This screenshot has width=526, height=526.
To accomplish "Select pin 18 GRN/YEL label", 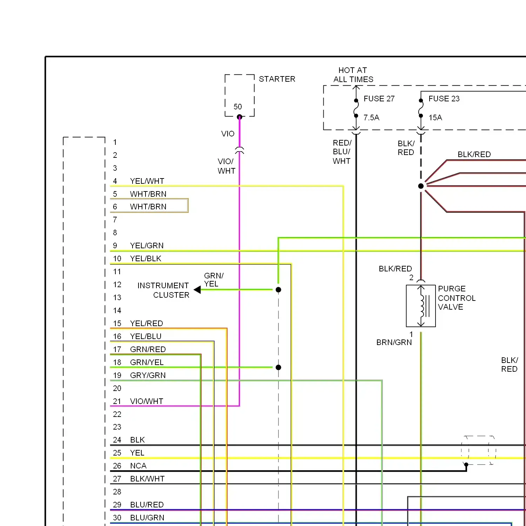I will click(x=147, y=362).
